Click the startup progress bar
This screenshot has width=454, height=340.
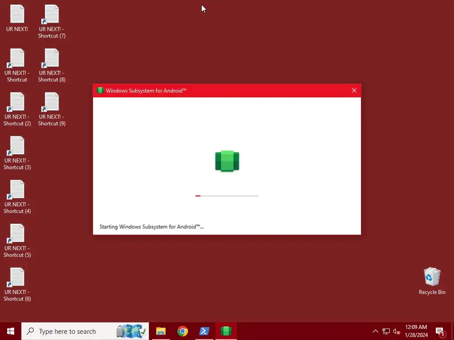point(227,196)
